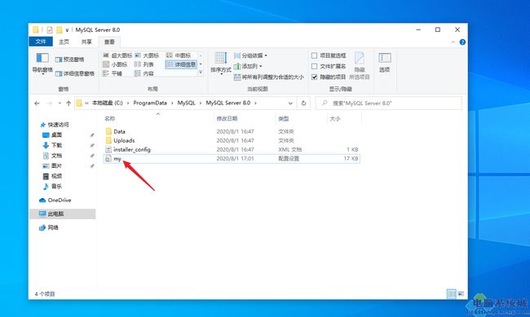Select Large icons layout
This screenshot has width=530, height=317.
coord(147,55)
